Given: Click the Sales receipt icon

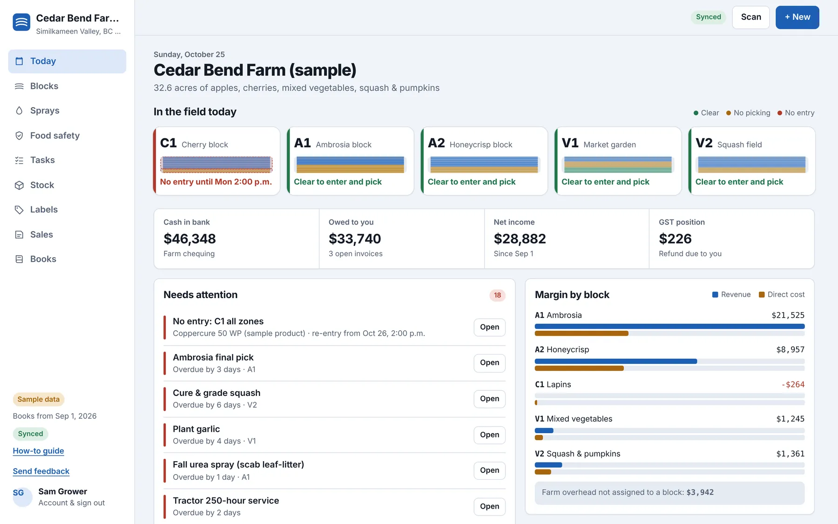Looking at the screenshot, I should [19, 235].
